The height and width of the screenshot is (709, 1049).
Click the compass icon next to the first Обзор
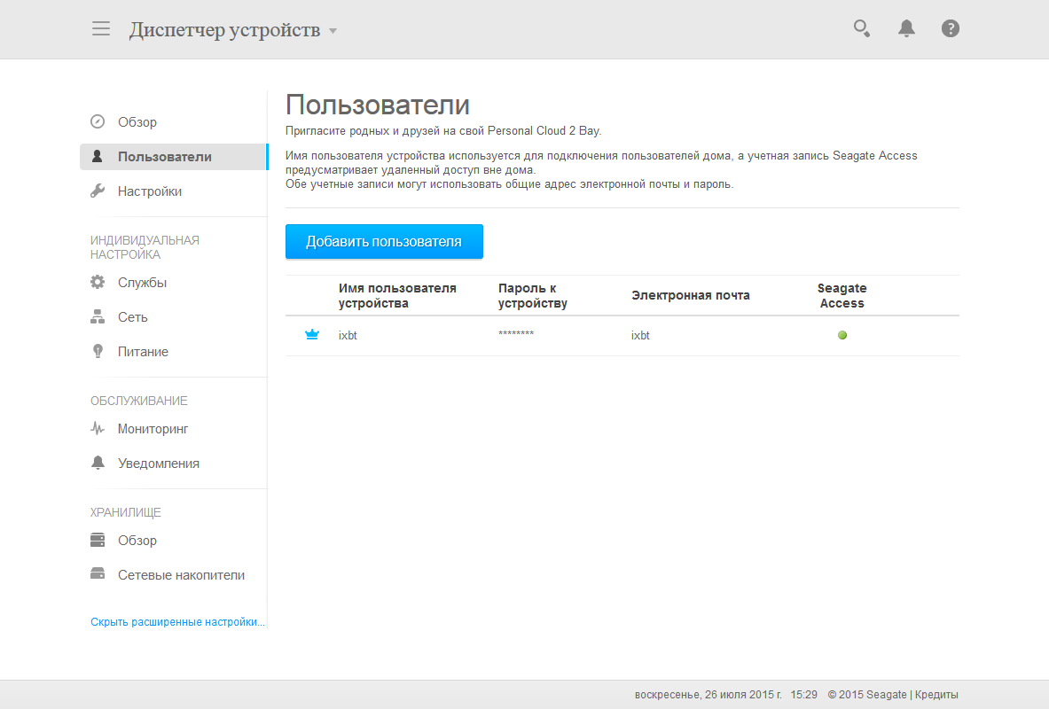point(98,121)
